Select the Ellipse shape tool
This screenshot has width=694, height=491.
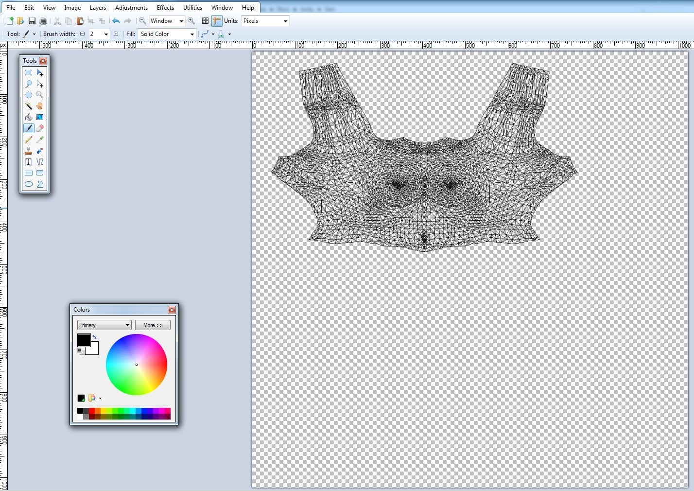pos(29,184)
